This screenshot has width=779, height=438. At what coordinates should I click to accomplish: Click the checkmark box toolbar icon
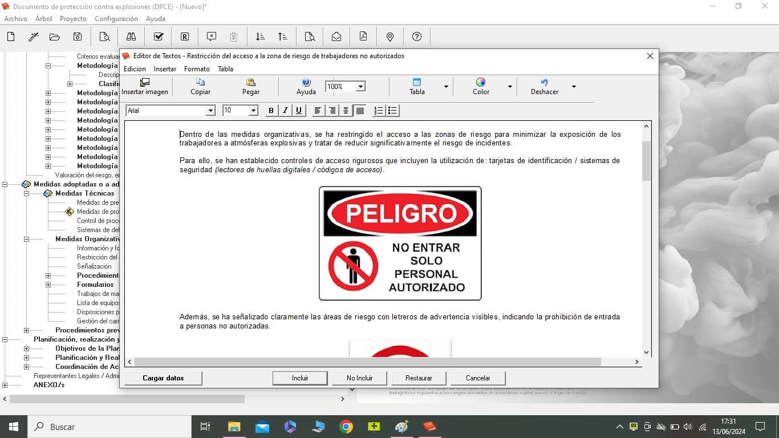[159, 36]
